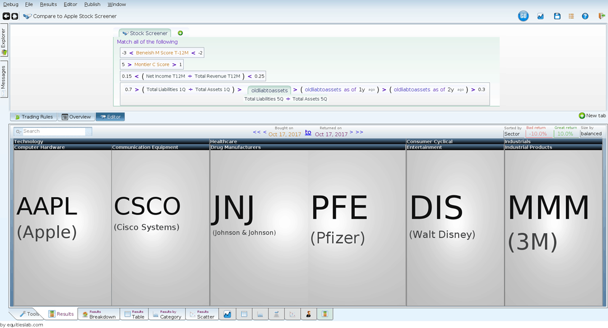
Task: Save the screener with floppy disk icon
Action: pyautogui.click(x=557, y=16)
